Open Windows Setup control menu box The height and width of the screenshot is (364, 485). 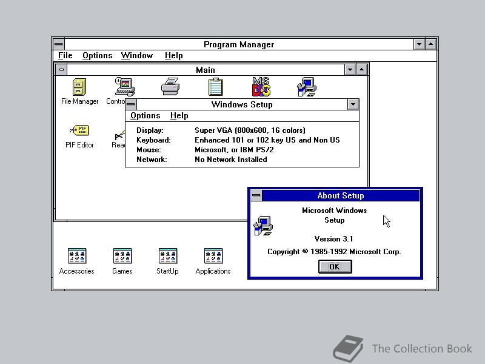click(x=131, y=104)
